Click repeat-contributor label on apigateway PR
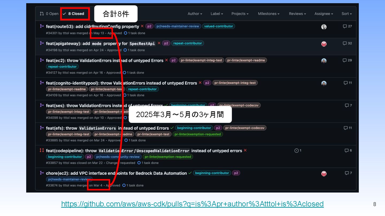The height and width of the screenshot is (216, 385). point(187,43)
